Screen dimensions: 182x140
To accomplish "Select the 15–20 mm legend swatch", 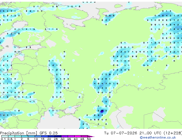I will 44,136.
